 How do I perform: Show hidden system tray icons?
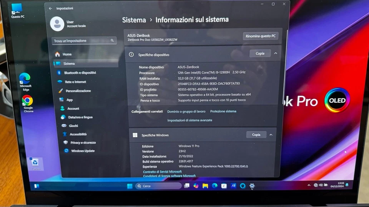coord(309,186)
